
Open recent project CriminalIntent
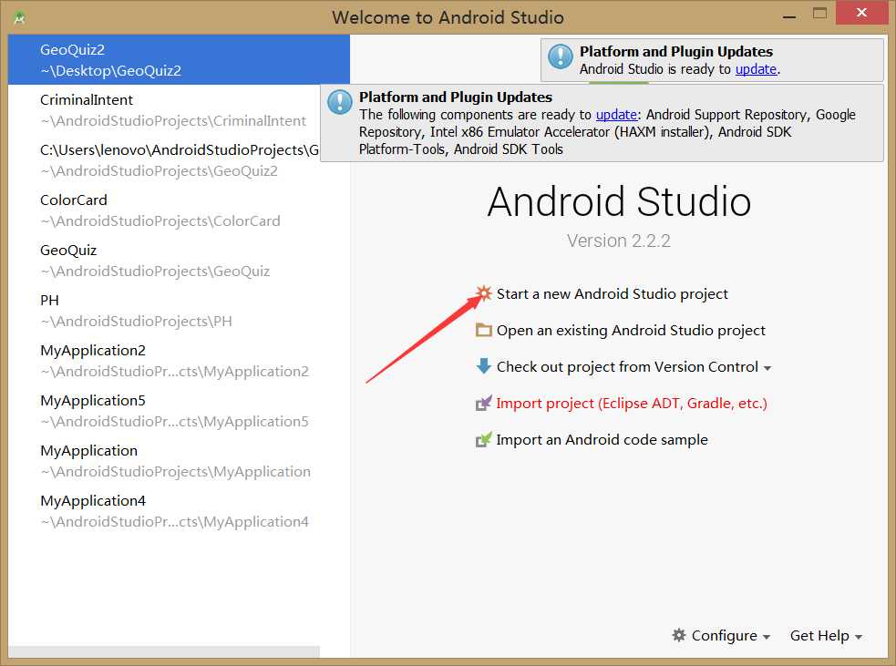164,109
